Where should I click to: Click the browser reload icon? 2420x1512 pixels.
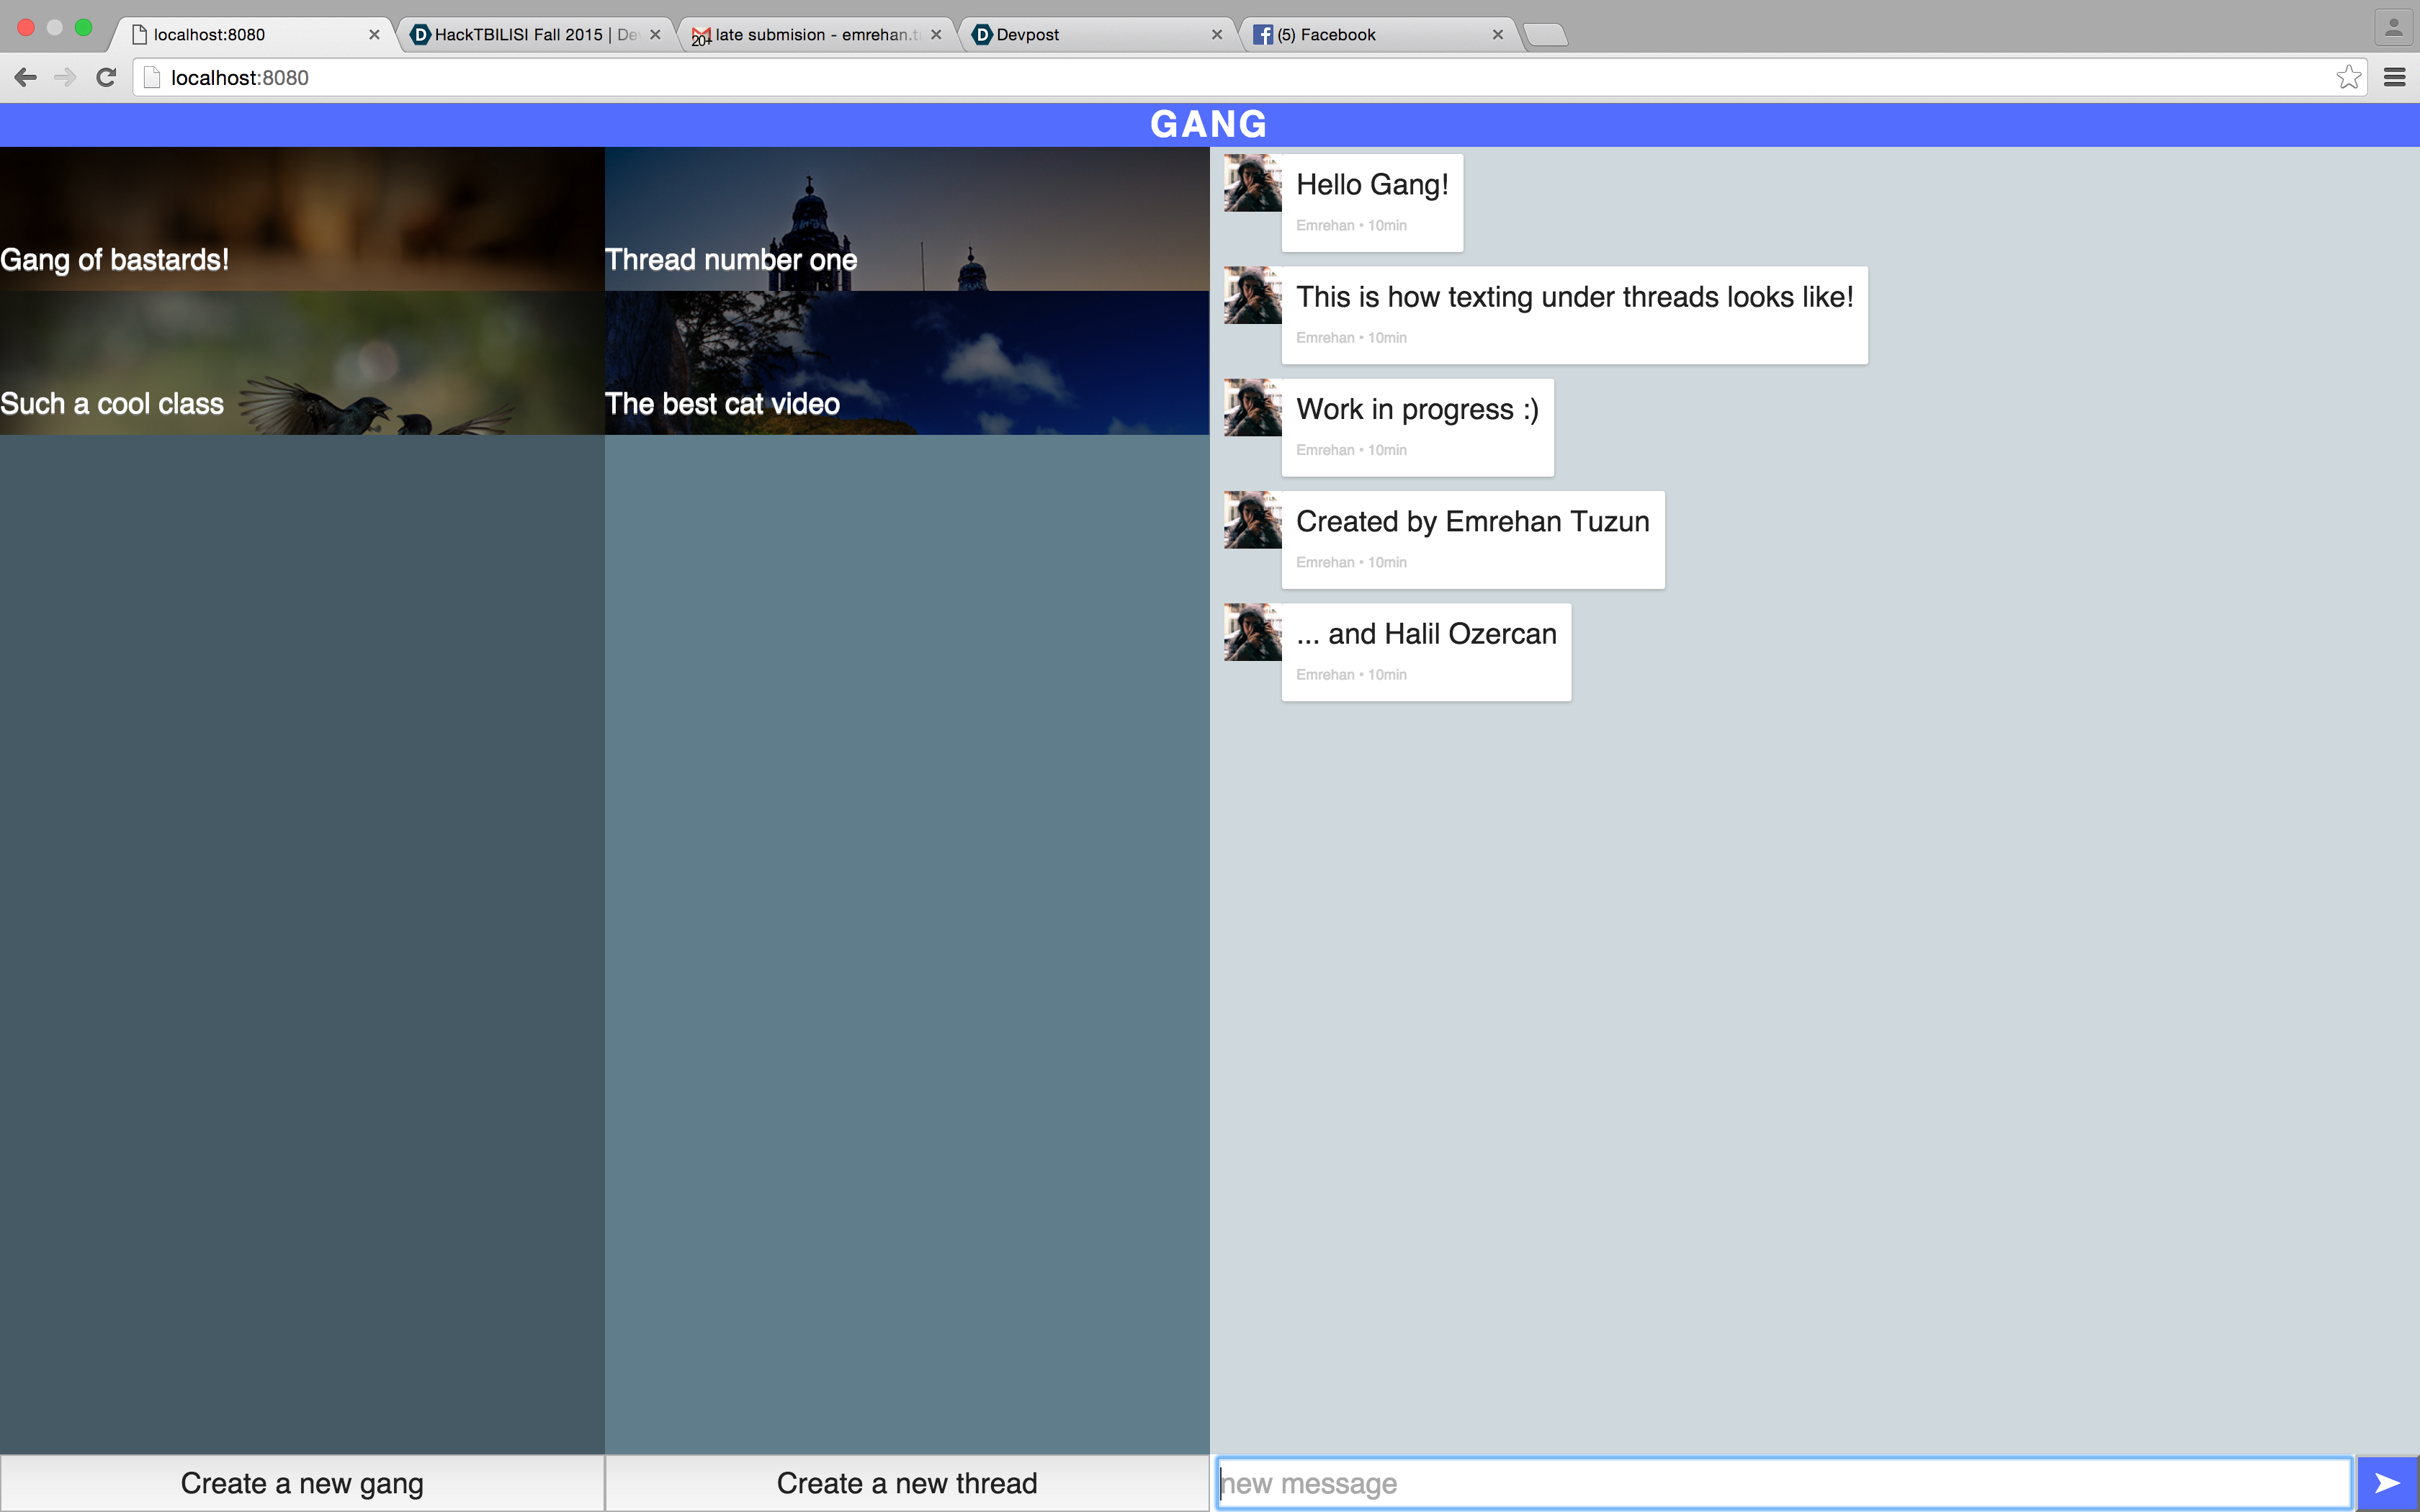pos(106,78)
